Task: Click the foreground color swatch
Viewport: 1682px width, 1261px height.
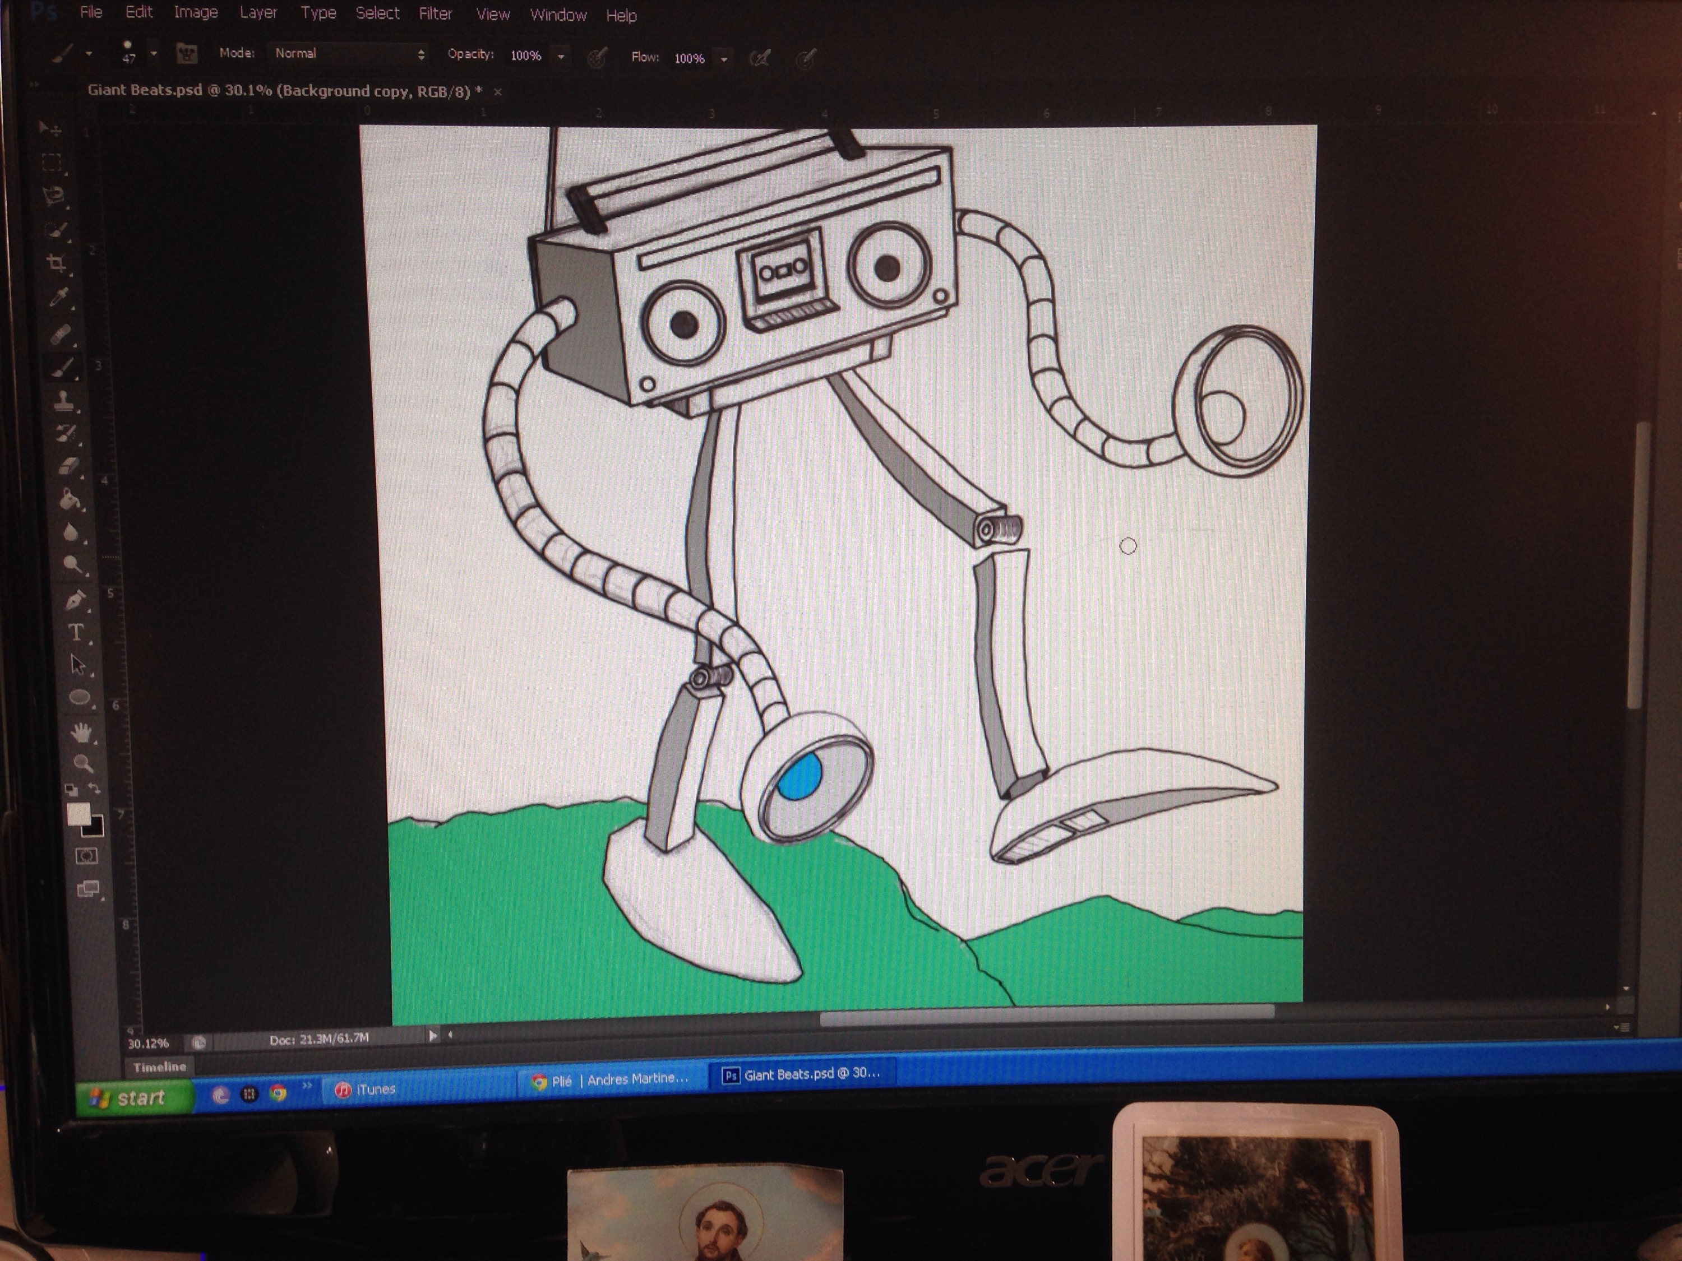Action: pos(78,814)
